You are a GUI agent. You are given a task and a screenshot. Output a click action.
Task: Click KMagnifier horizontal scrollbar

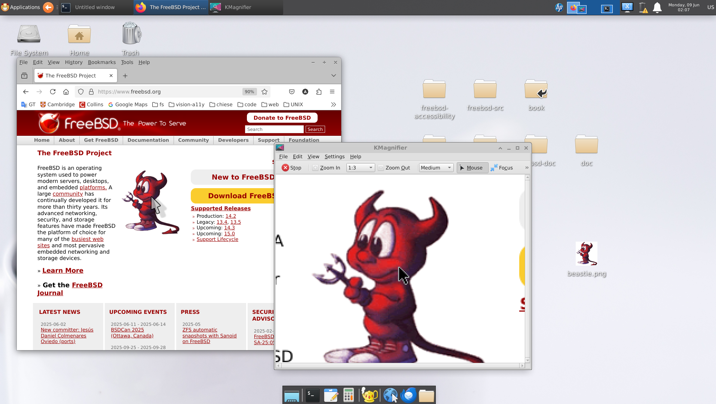coord(400,365)
